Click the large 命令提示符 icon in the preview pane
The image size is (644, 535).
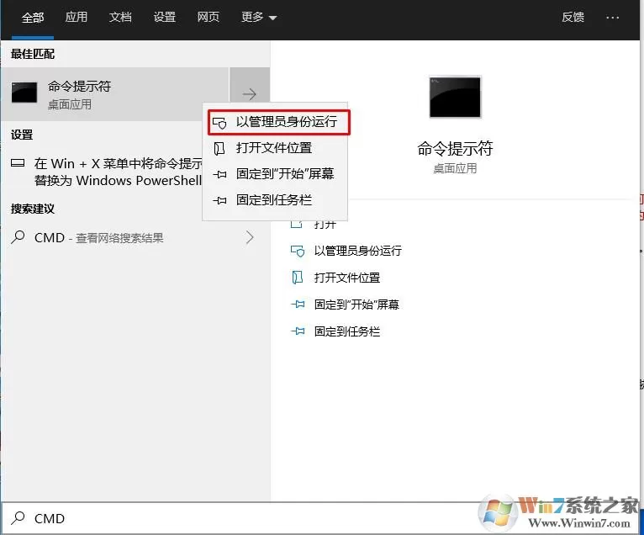(x=455, y=98)
